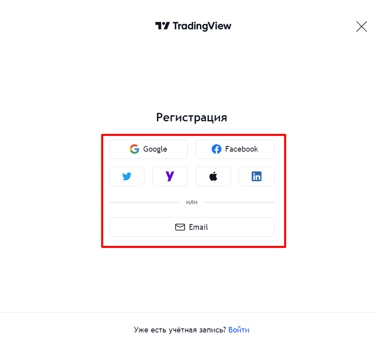The height and width of the screenshot is (345, 376).
Task: Continue with the Apple logo button
Action: click(213, 176)
